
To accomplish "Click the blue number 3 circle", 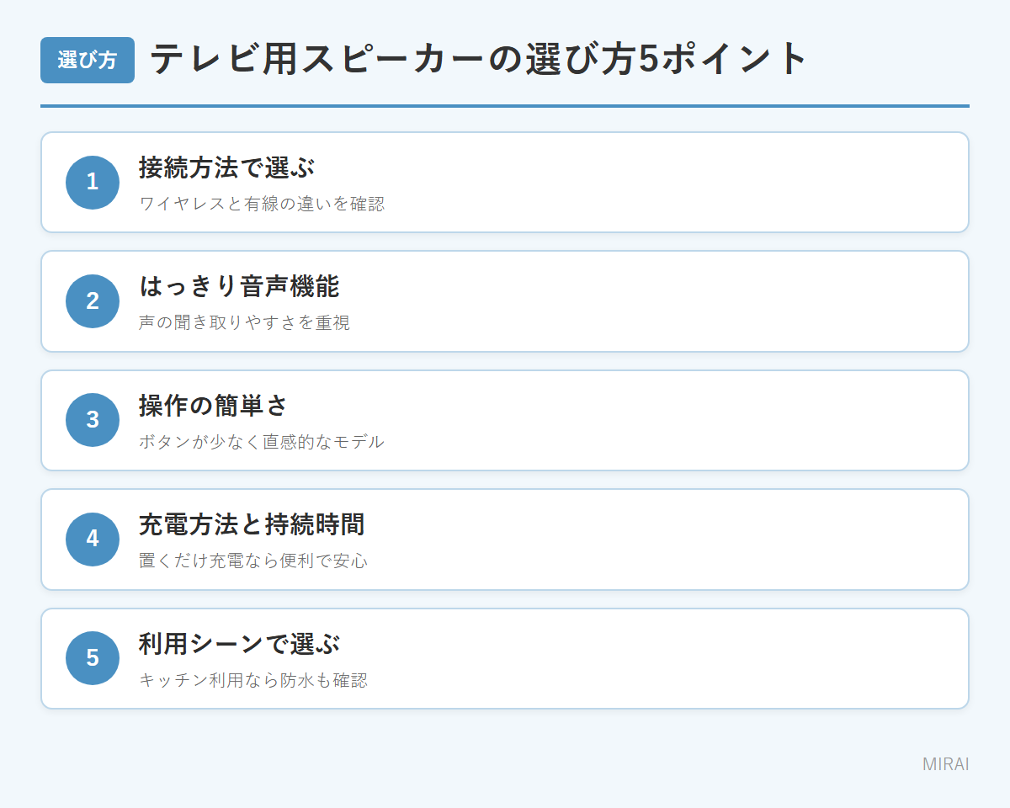I will tap(93, 420).
